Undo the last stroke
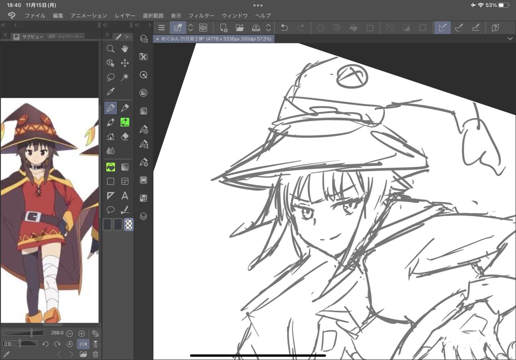The image size is (516, 360). [x=284, y=28]
